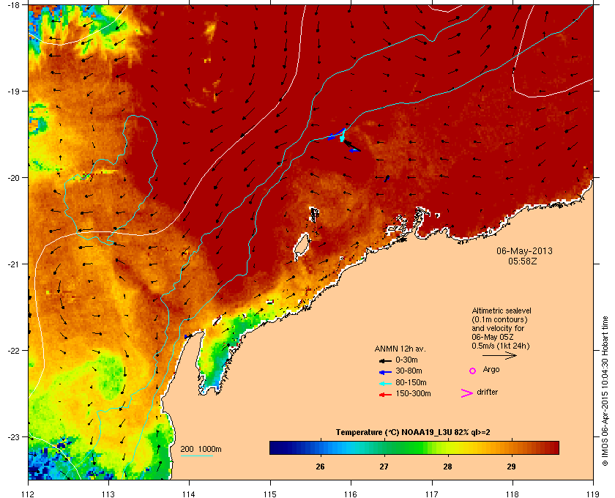Click the temperature color bar at 26
The image size is (615, 498).
[x=321, y=447]
